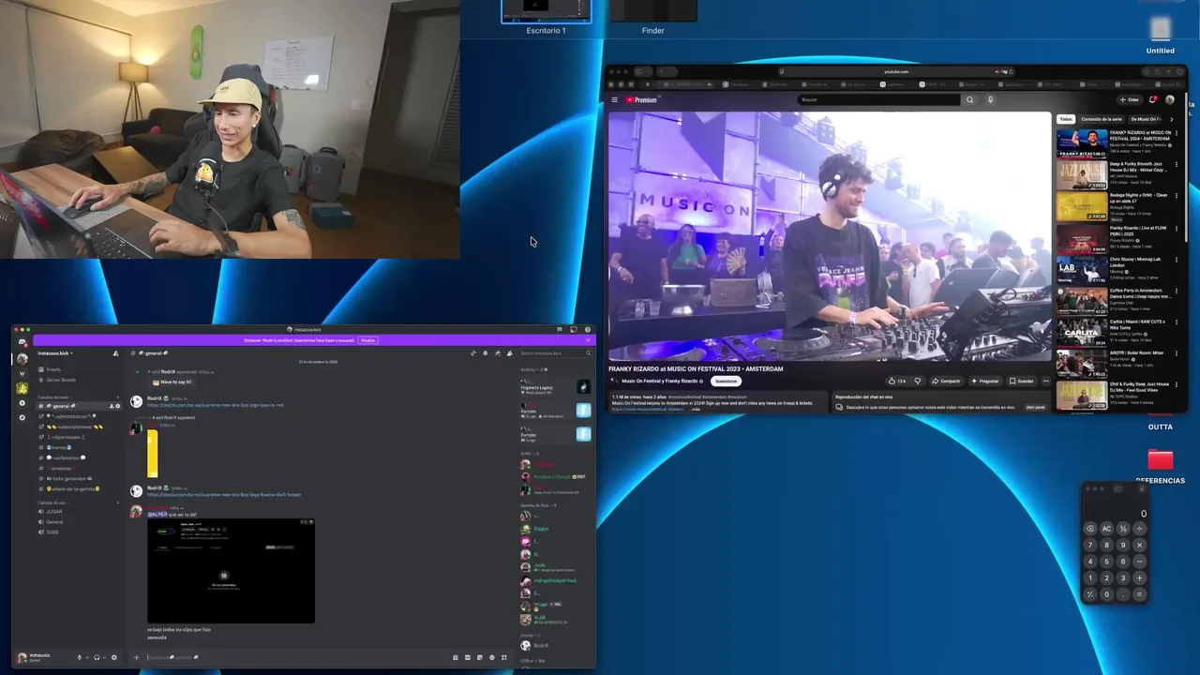Open the #memes channel in Discord

[59, 447]
